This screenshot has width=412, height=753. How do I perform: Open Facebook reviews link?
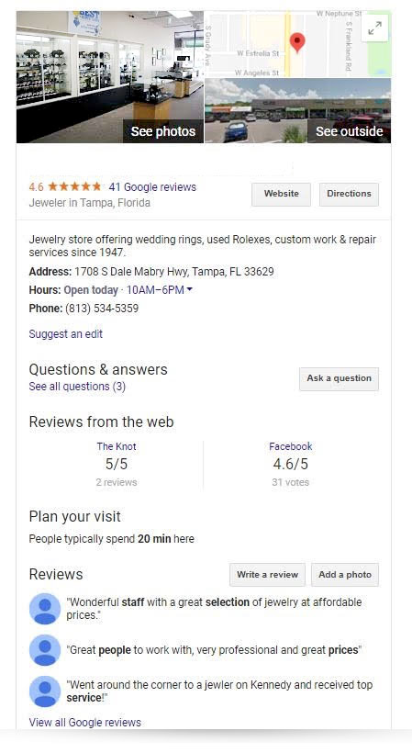pyautogui.click(x=291, y=446)
